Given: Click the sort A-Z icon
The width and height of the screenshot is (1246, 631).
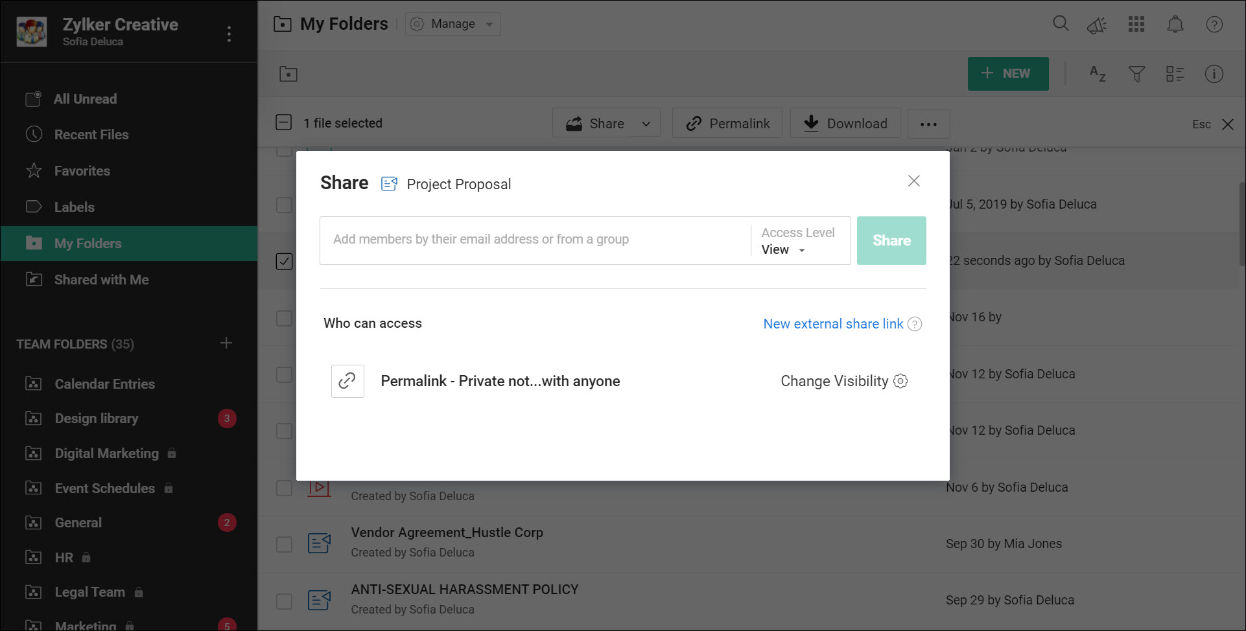Looking at the screenshot, I should click(x=1097, y=74).
